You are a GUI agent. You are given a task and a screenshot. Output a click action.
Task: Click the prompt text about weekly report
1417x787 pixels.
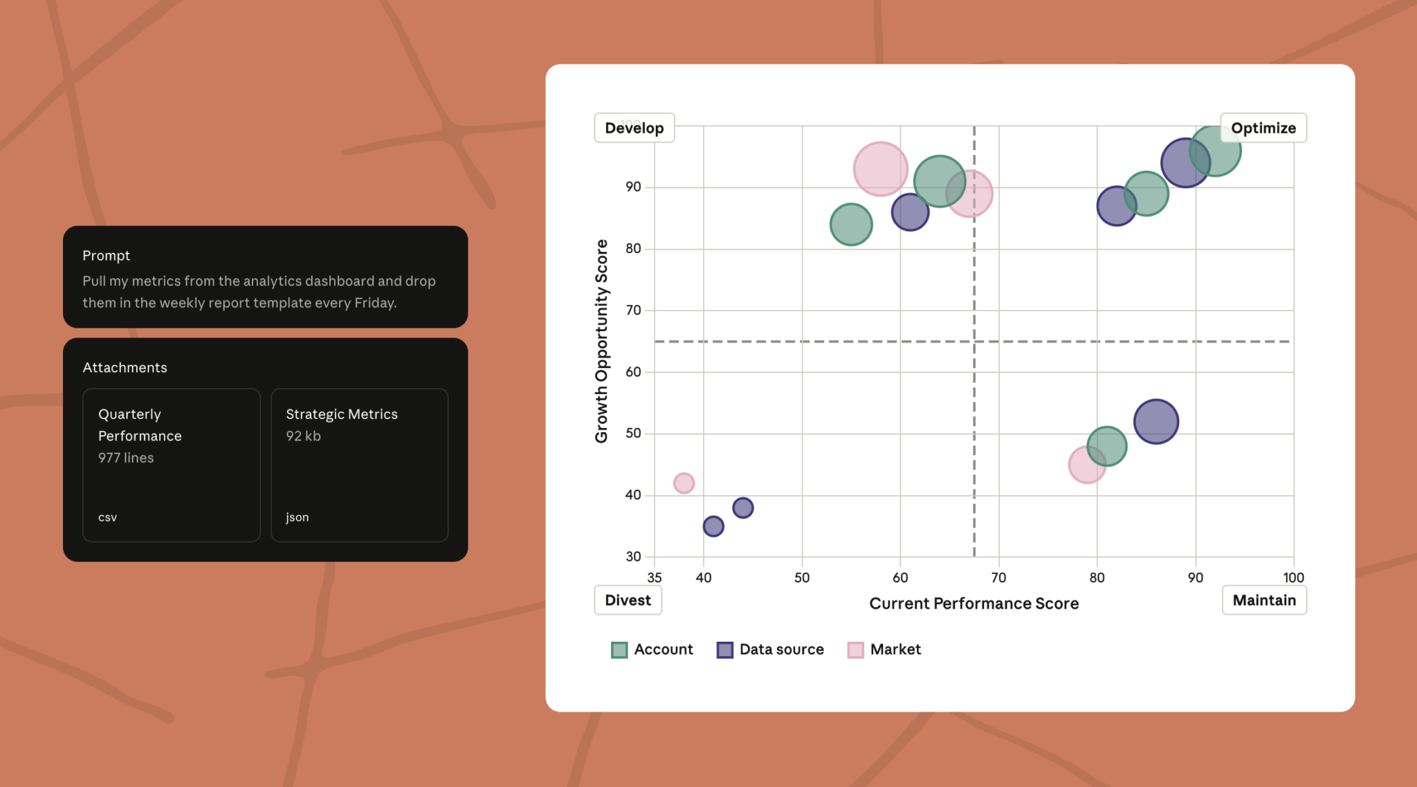pos(259,292)
